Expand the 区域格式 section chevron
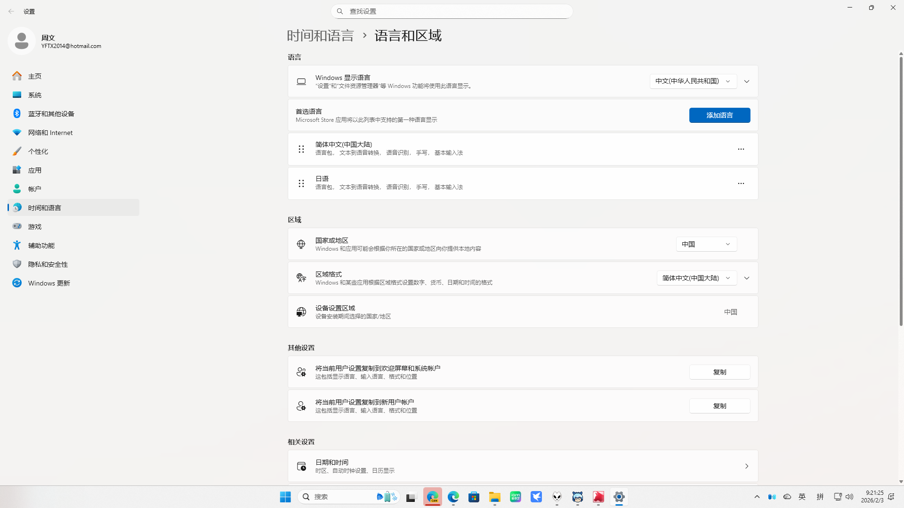Screen dimensions: 904x508 (x=747, y=278)
